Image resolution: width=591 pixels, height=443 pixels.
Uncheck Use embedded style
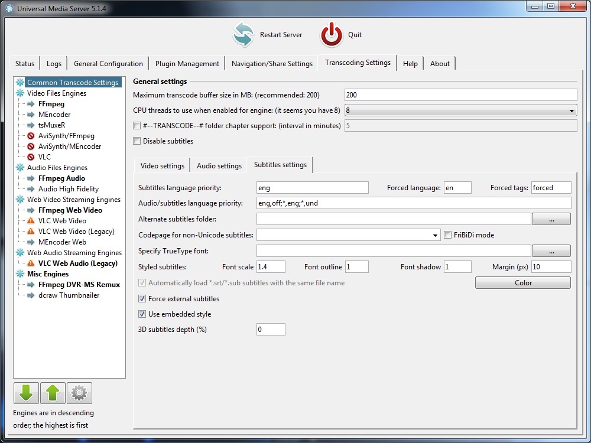click(x=142, y=314)
